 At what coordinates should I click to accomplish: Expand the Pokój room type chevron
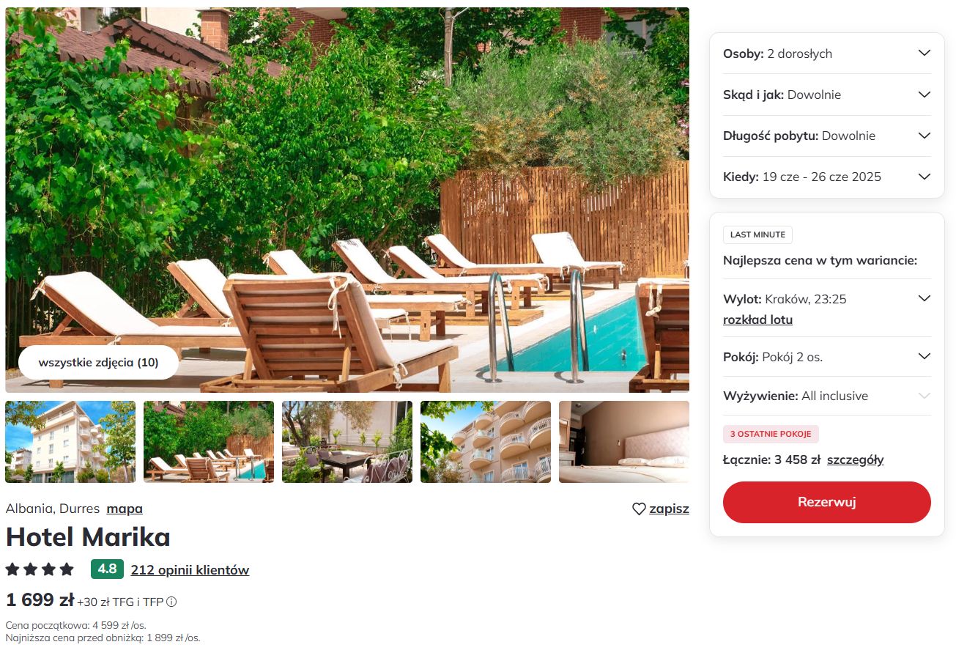pos(924,356)
